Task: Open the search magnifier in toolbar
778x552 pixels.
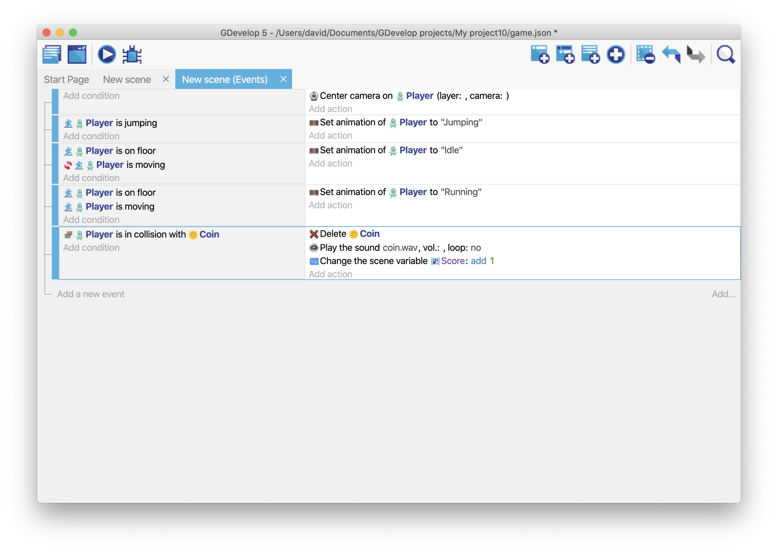Action: click(x=726, y=54)
